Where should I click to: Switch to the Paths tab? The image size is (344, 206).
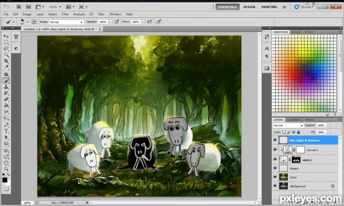pos(310,120)
